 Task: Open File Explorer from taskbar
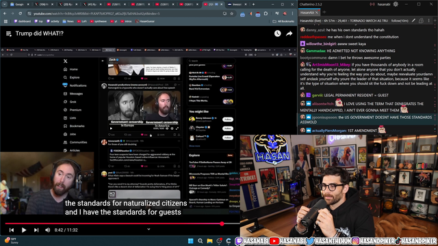pyautogui.click(x=209, y=241)
